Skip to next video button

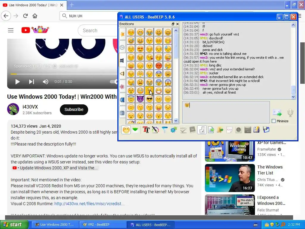[x=32, y=82]
